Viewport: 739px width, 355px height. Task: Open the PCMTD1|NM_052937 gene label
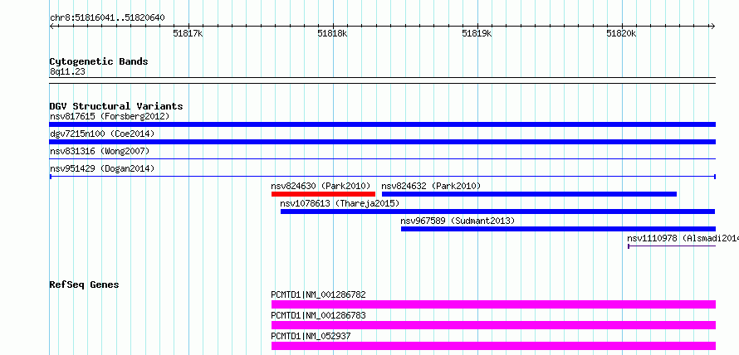(311, 336)
